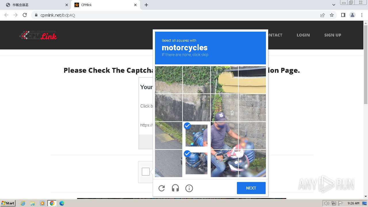Tick the reCAPTCHA checkbox behind the dialog
The image size is (368, 207).
[146, 172]
